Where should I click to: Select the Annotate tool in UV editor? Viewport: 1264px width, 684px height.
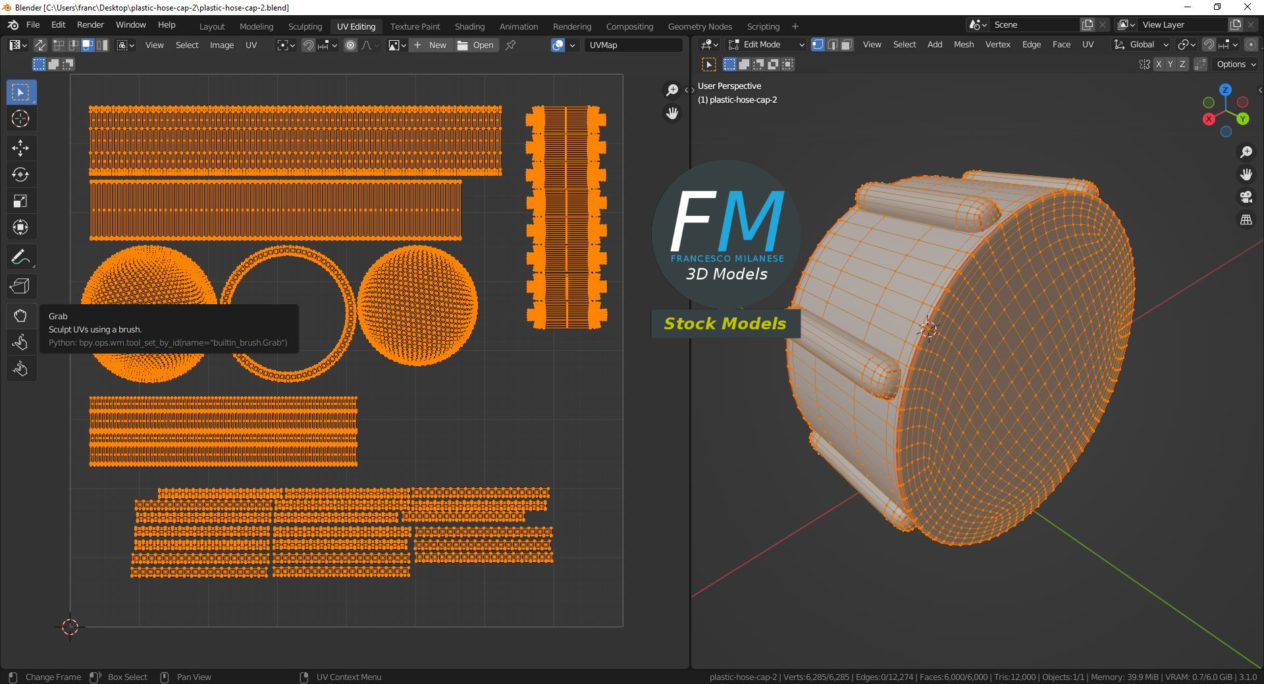[x=20, y=257]
